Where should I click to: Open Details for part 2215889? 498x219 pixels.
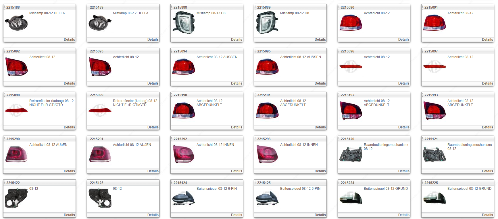(x=320, y=40)
